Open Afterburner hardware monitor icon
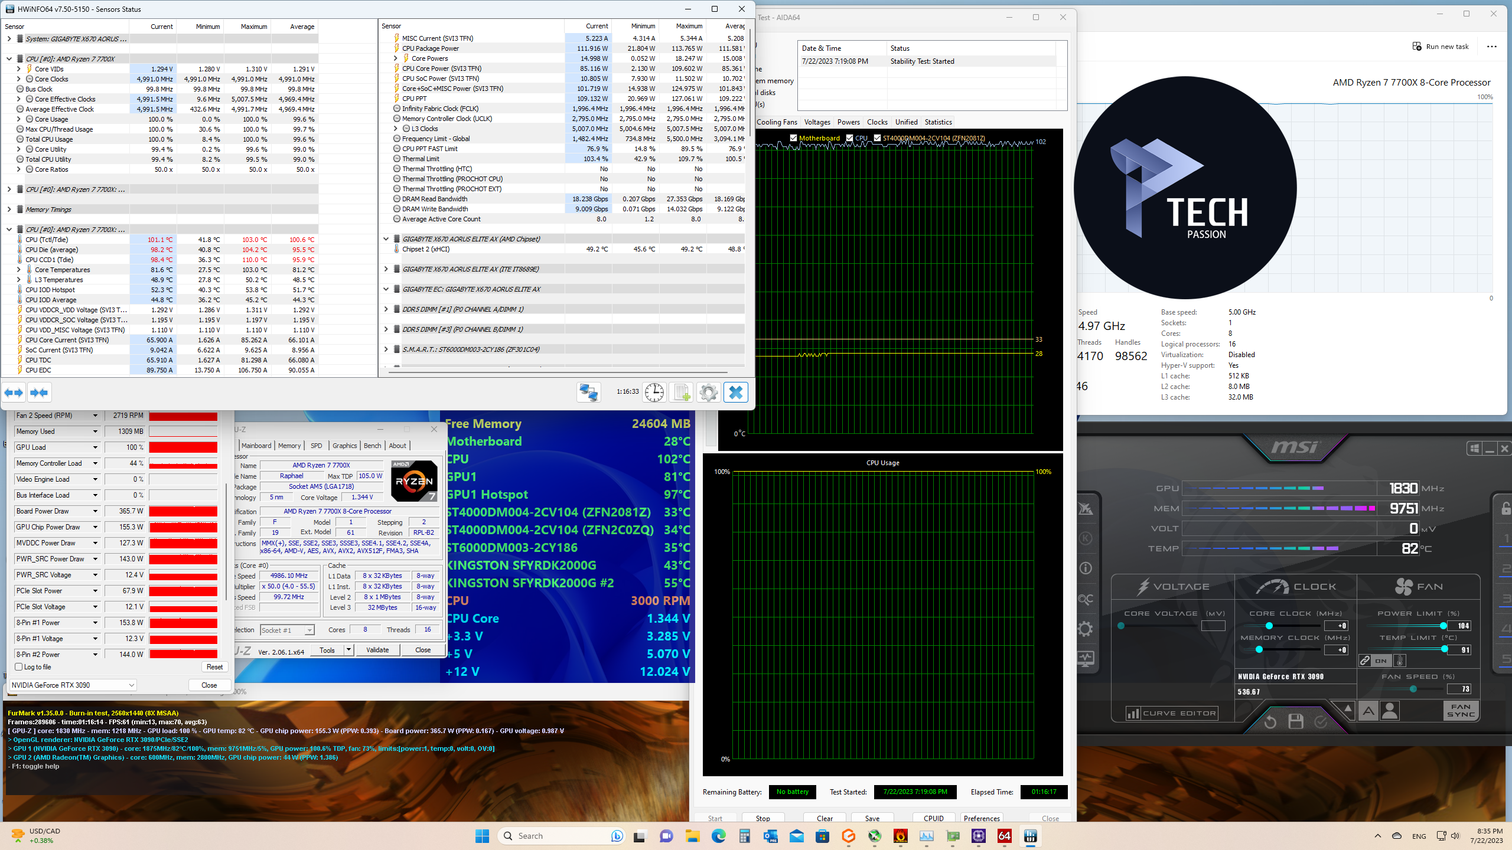The height and width of the screenshot is (850, 1512). point(1086,658)
